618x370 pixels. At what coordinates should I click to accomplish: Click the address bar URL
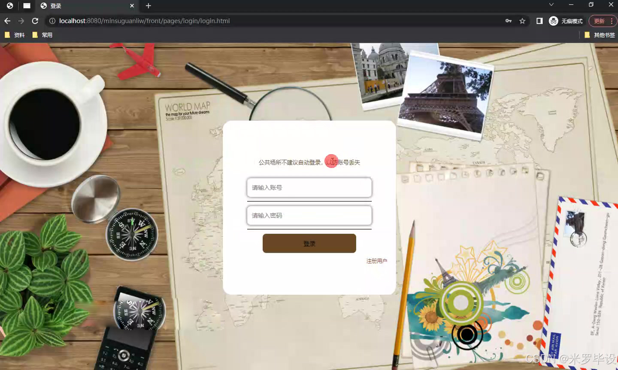pos(145,21)
